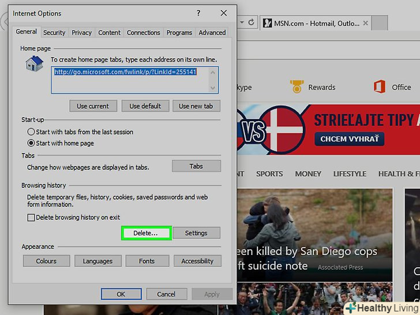Close the MSN.com browser tab
The height and width of the screenshot is (315, 420).
[x=365, y=23]
